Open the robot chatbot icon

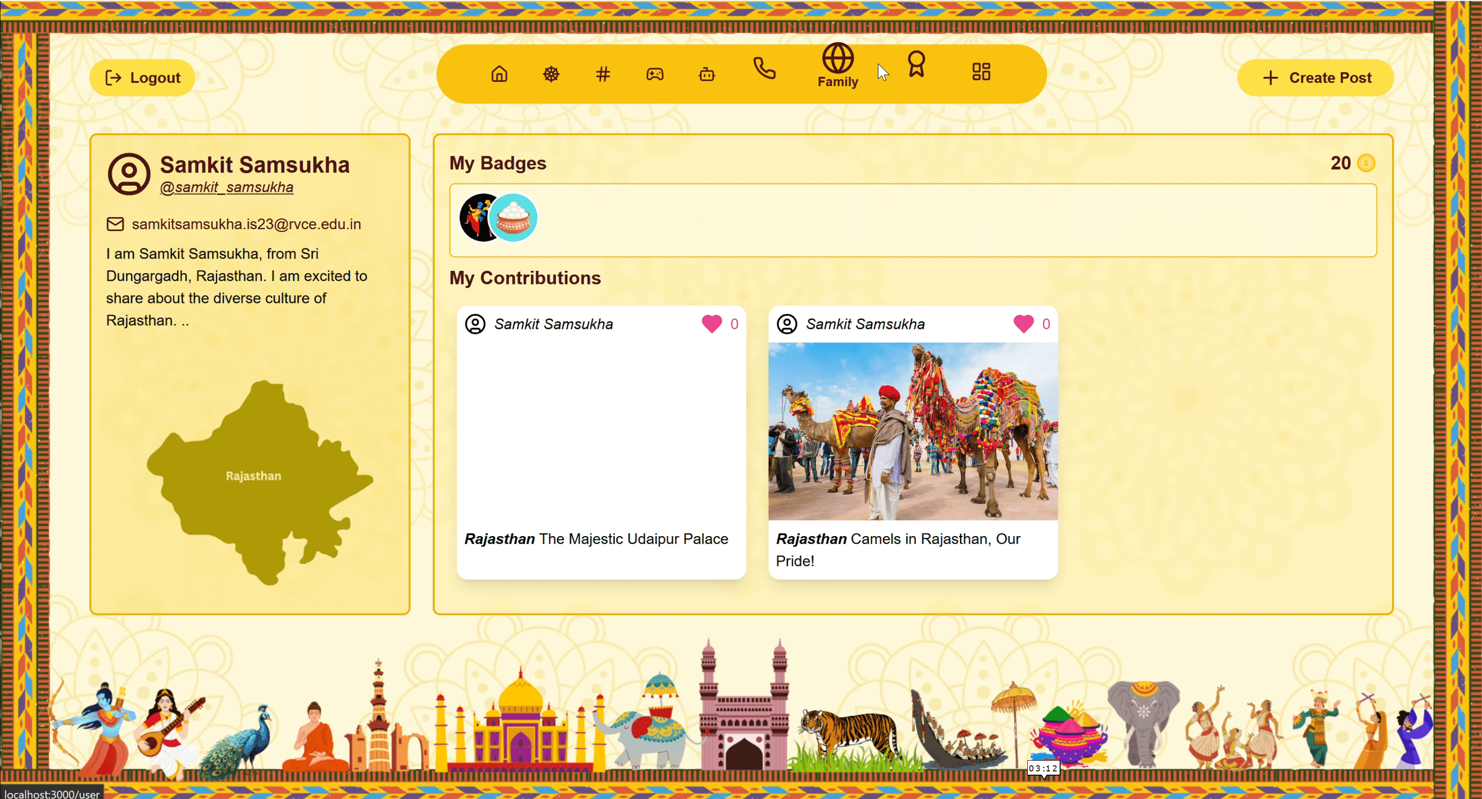707,75
